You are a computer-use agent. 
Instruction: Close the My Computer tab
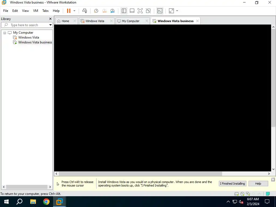pyautogui.click(x=147, y=21)
